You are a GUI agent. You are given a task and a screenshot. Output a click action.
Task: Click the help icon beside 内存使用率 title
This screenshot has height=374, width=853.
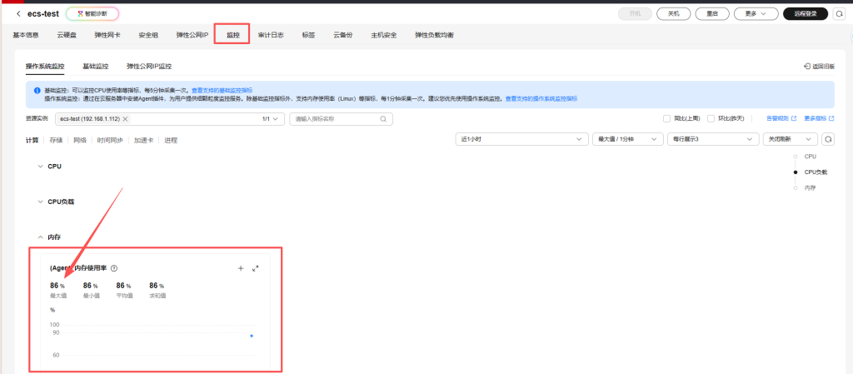(114, 268)
